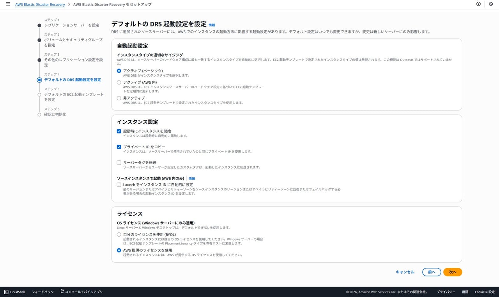The image size is (499, 297).
Task: Toggle プライベート IP をコピー checkbox
Action: [x=119, y=147]
